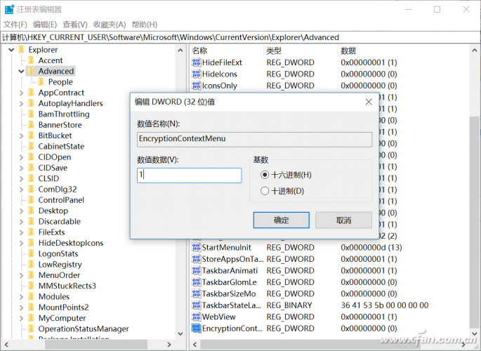The width and height of the screenshot is (481, 351).
Task: Click the CLSID folder icon
Action: click(31, 178)
